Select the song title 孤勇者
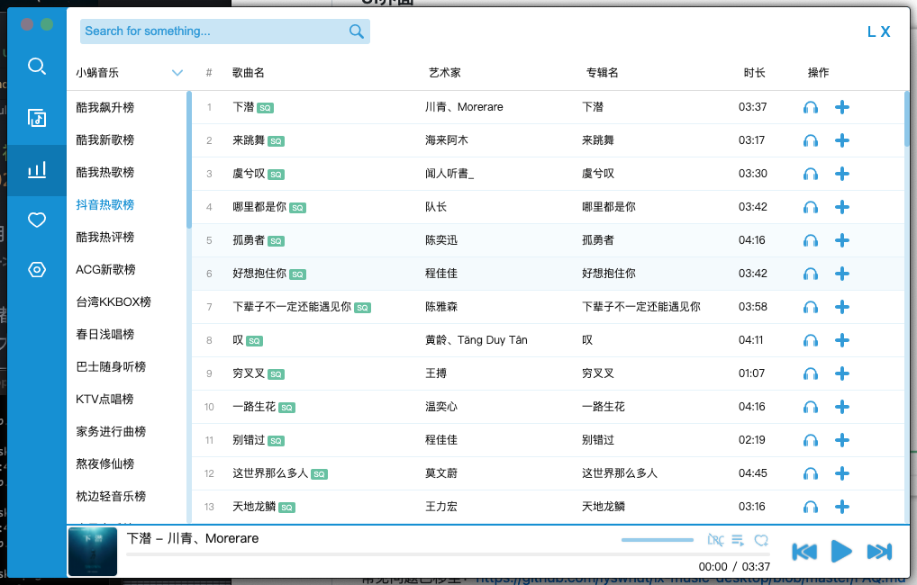The height and width of the screenshot is (585, 917). coord(249,240)
